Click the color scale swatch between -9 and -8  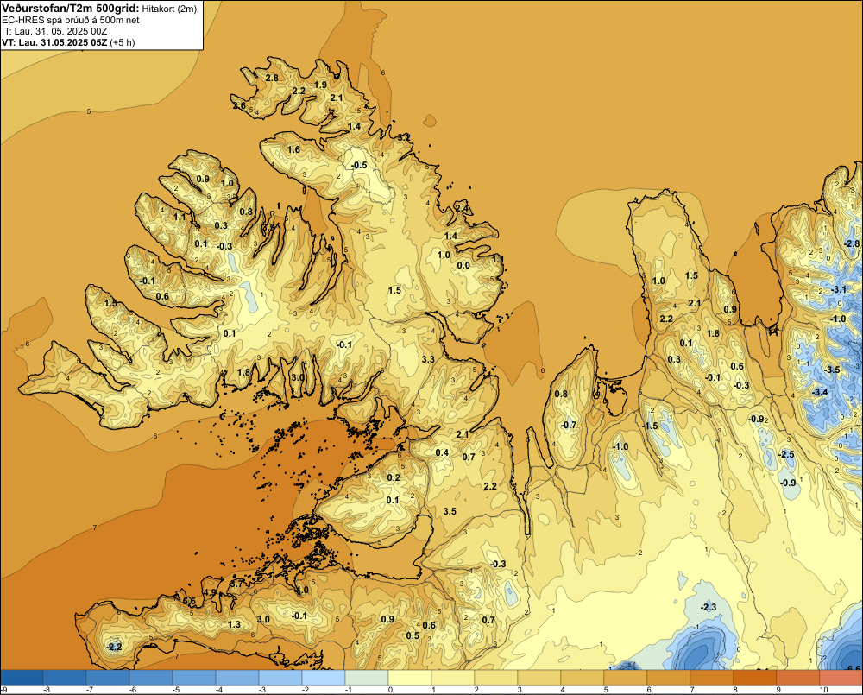pos(22,677)
